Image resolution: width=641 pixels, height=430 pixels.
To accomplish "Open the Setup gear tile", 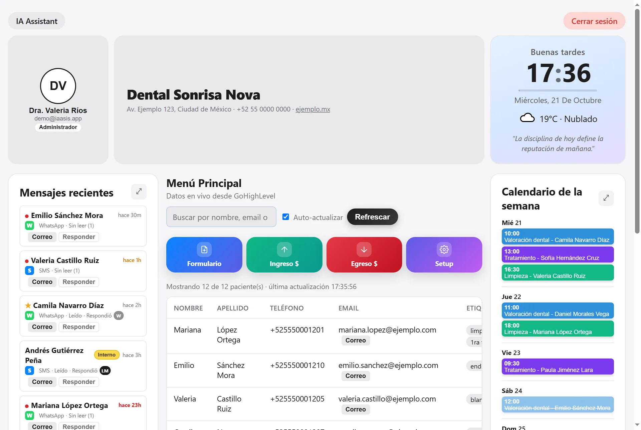I will click(x=444, y=255).
